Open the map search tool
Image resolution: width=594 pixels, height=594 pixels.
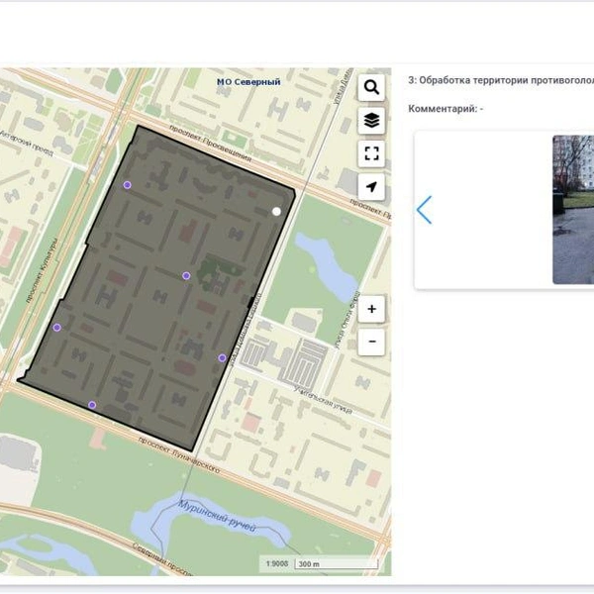tap(371, 87)
